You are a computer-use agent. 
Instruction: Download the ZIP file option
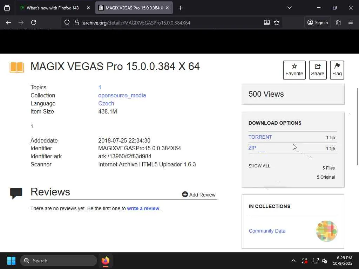coord(252,148)
